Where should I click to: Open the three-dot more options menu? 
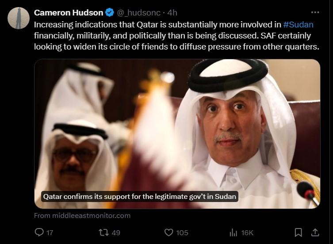pos(315,12)
